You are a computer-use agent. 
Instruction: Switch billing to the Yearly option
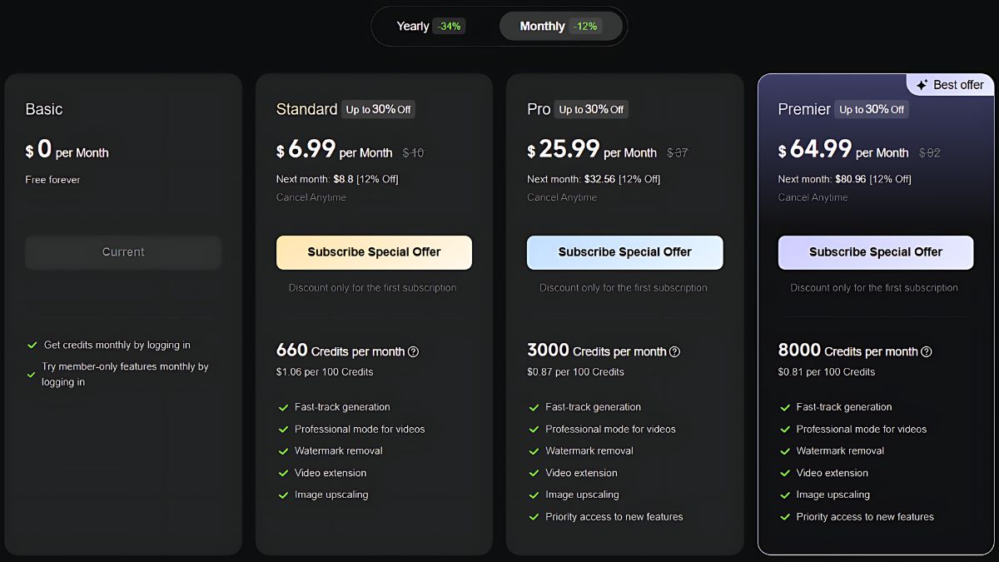[x=430, y=26]
